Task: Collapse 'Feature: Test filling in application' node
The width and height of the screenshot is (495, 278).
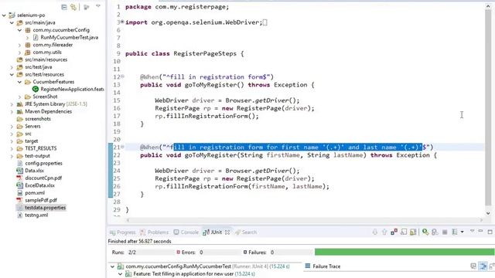Action: 120,274
